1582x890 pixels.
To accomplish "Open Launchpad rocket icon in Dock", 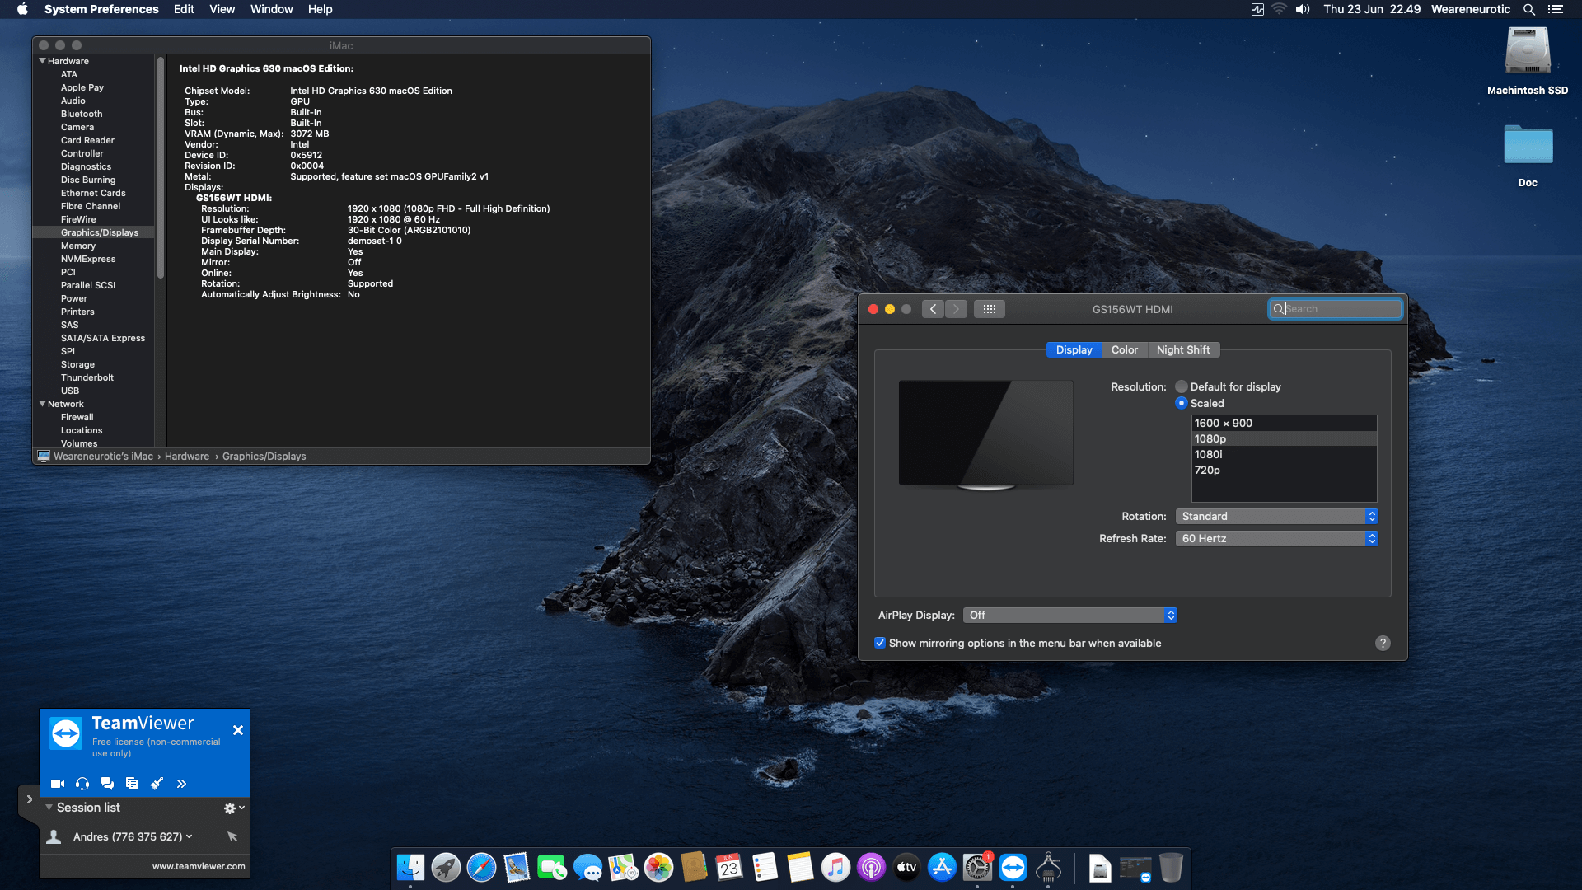I will (x=446, y=868).
